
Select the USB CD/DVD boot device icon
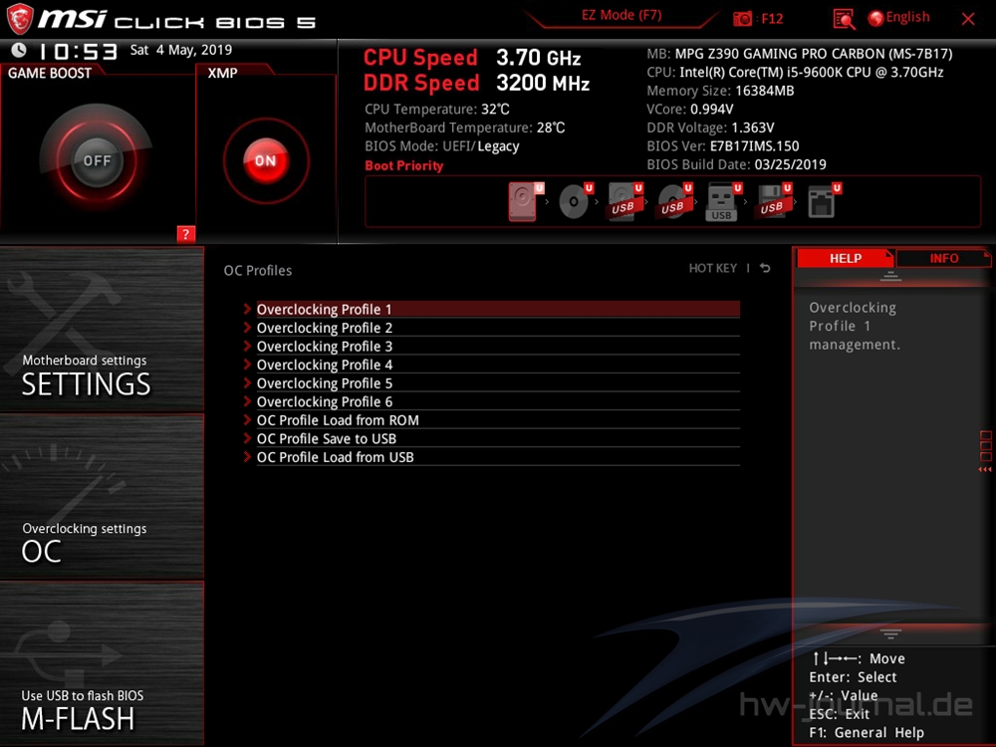pos(674,201)
